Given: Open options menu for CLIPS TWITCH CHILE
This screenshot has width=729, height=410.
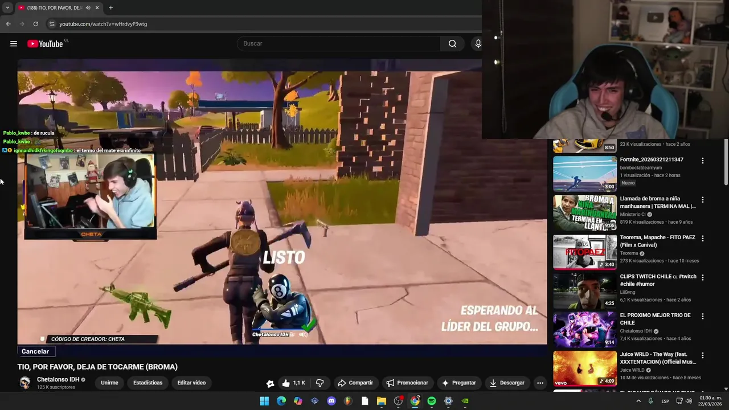Looking at the screenshot, I should coord(702,278).
